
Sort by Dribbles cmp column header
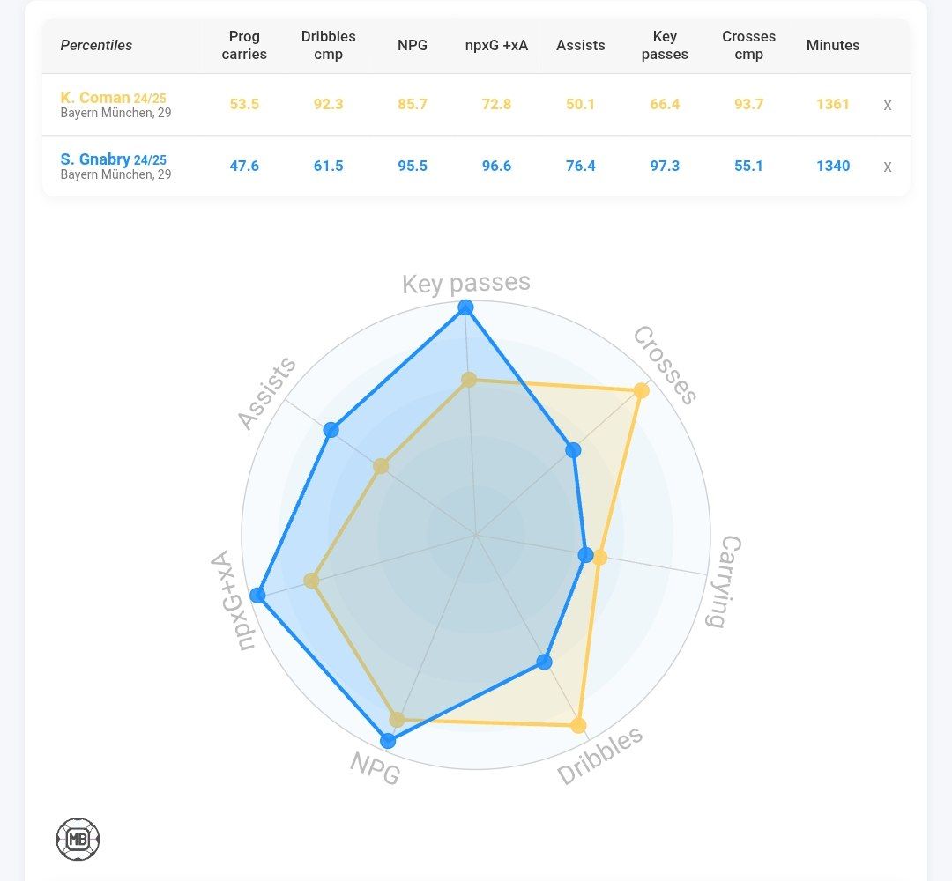pyautogui.click(x=328, y=45)
